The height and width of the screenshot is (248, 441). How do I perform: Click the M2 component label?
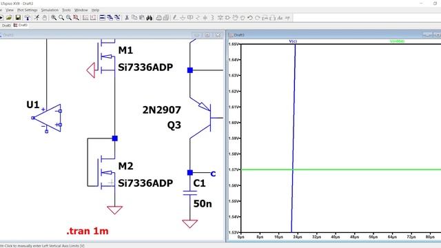pyautogui.click(x=125, y=166)
